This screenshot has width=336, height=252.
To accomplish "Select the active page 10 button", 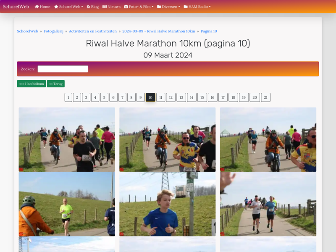I will coord(150,97).
